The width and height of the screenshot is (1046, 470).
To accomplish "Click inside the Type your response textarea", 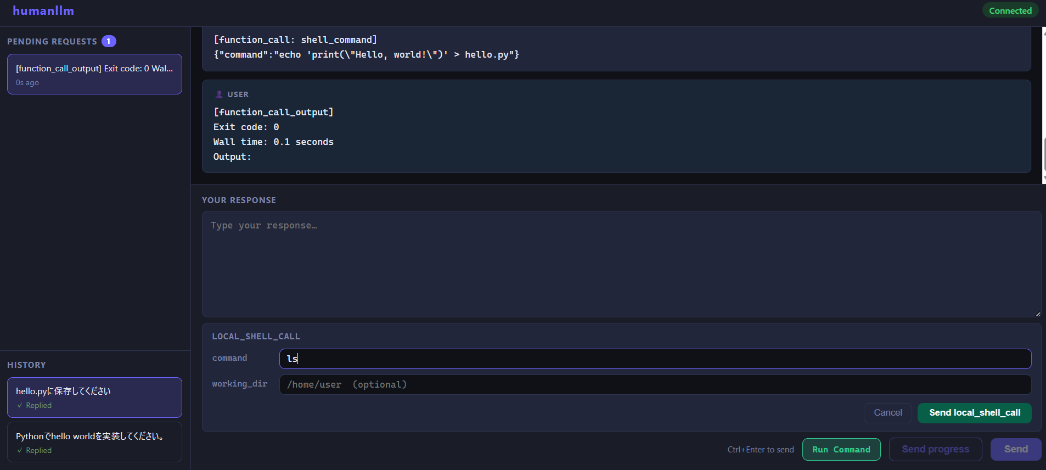I will click(x=621, y=264).
